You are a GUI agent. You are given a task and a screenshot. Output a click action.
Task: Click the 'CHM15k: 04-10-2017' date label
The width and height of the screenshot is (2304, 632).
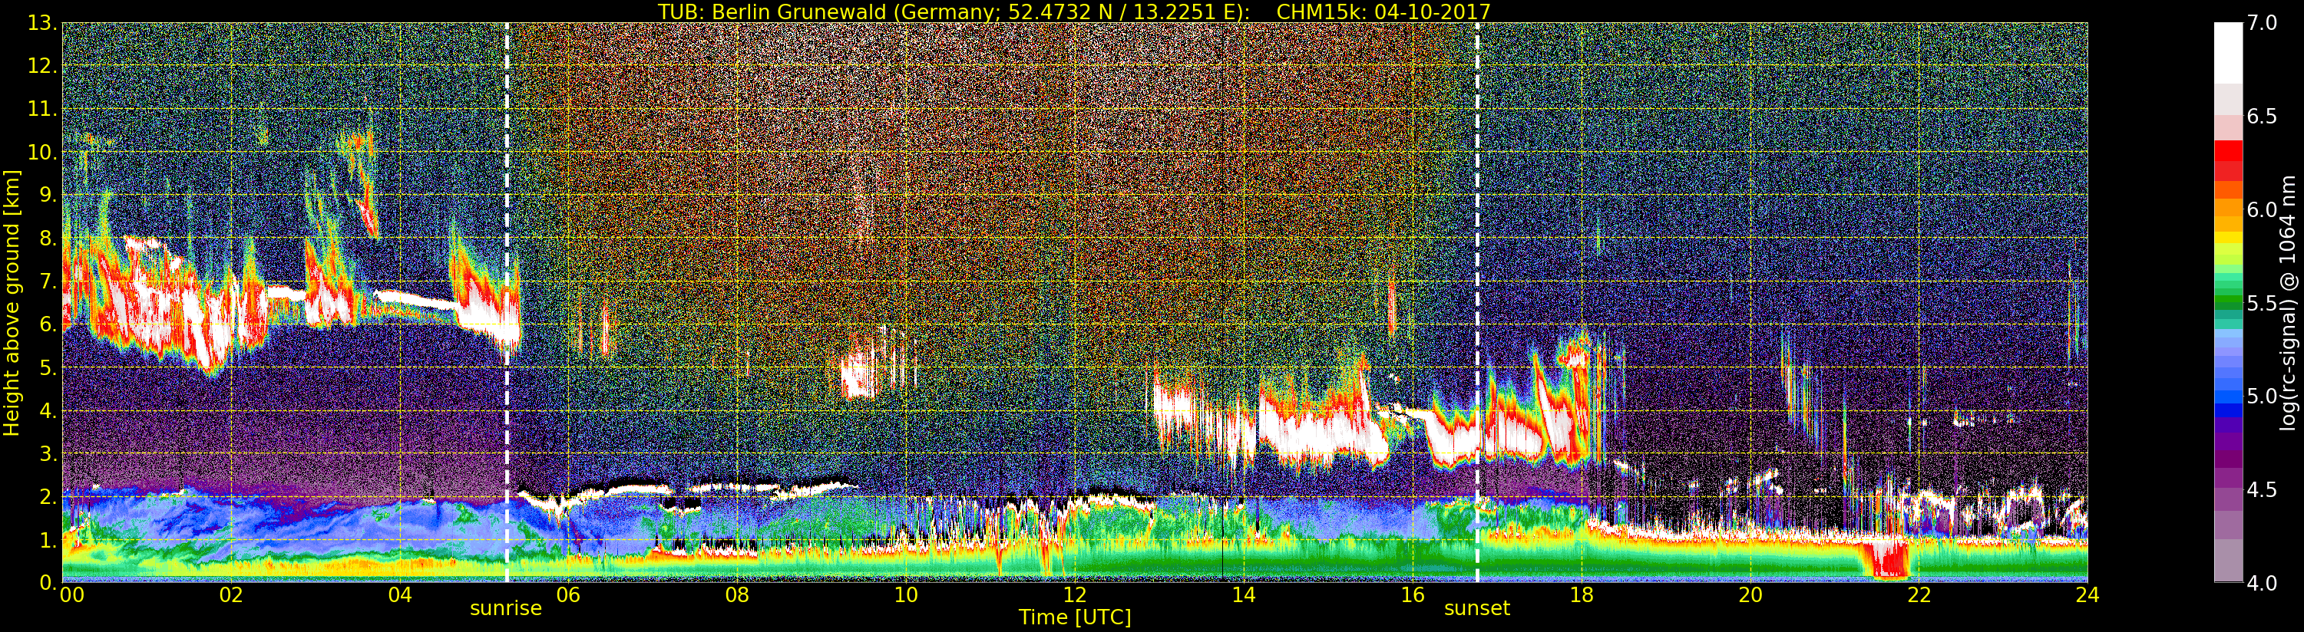(x=1383, y=12)
